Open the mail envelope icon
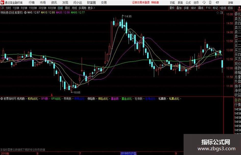 217,3
